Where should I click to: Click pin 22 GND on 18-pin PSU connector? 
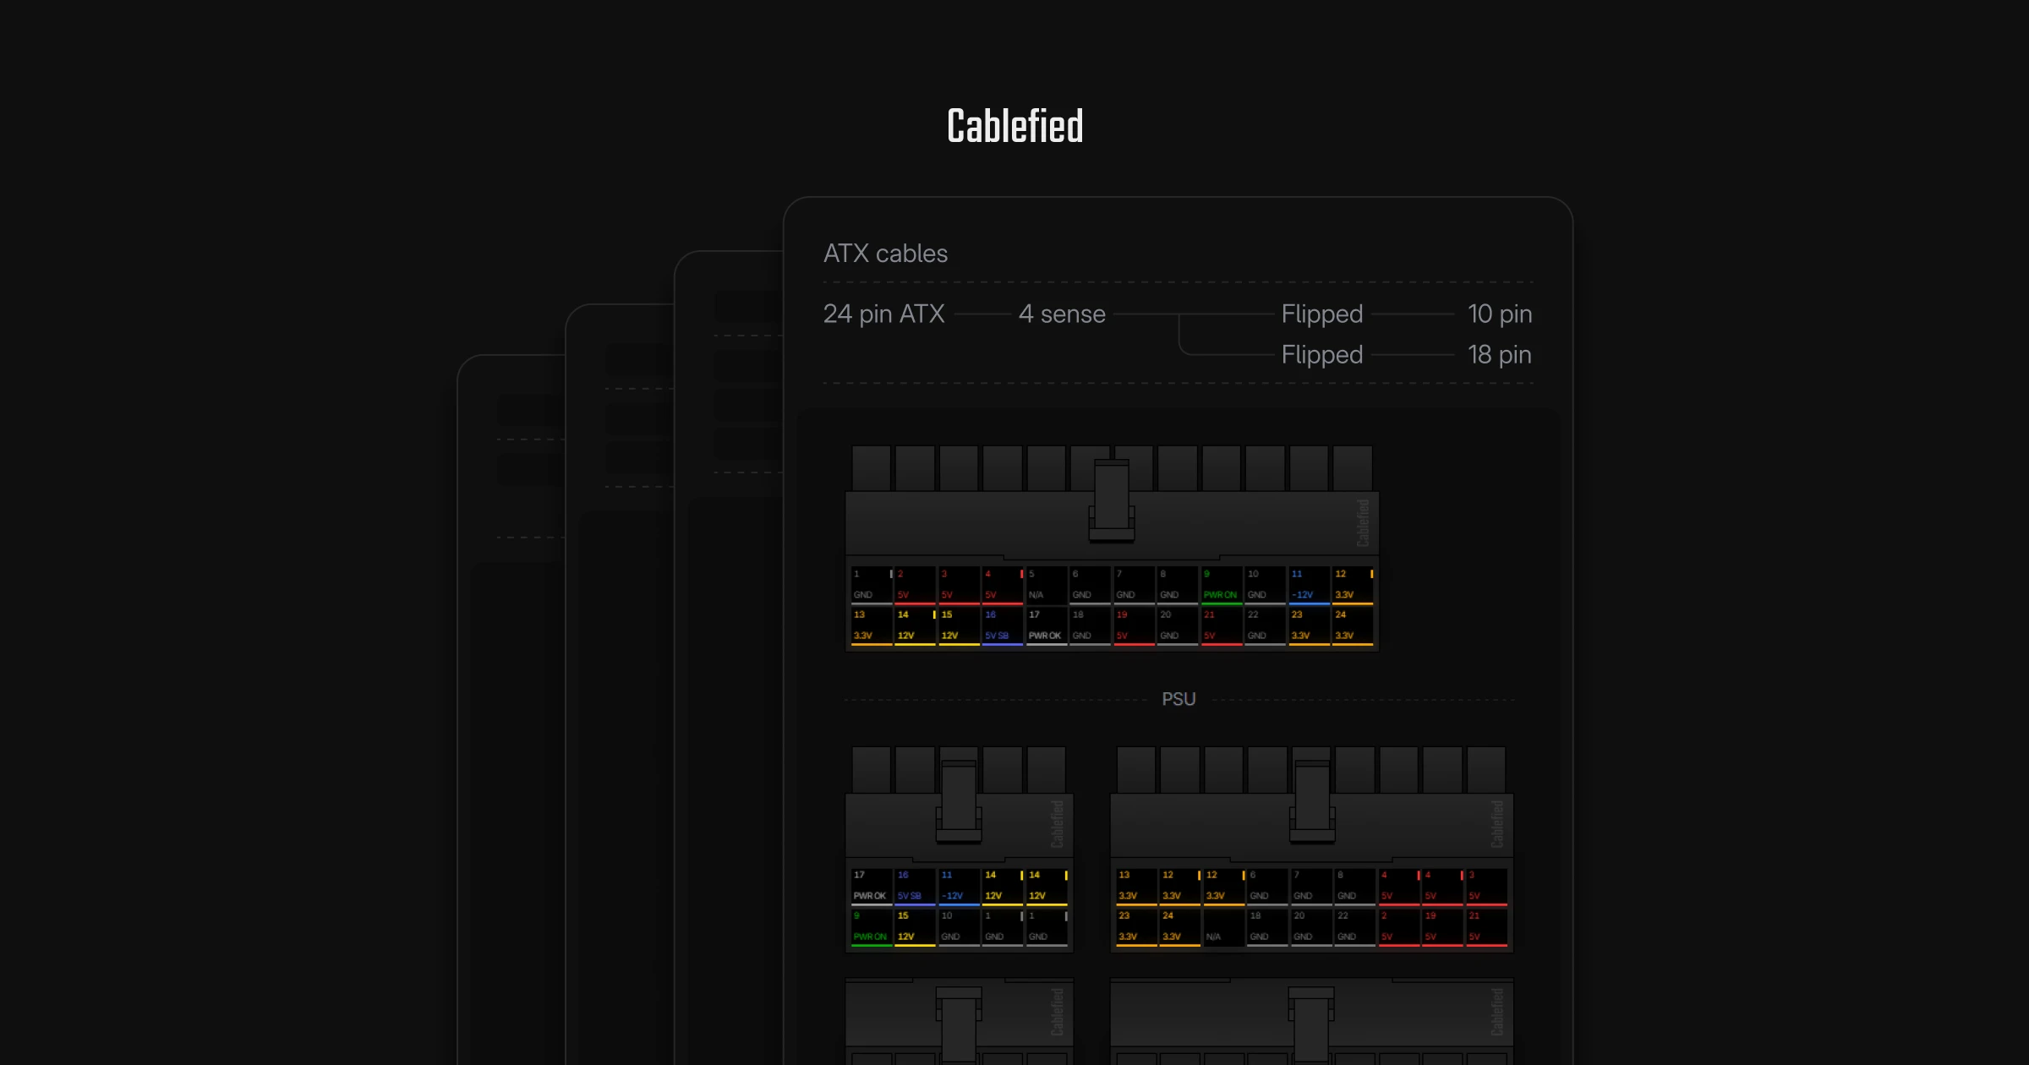pos(1355,927)
